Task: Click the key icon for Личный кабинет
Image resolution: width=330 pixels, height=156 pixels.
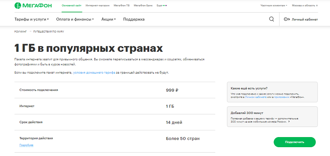Action: (287, 19)
